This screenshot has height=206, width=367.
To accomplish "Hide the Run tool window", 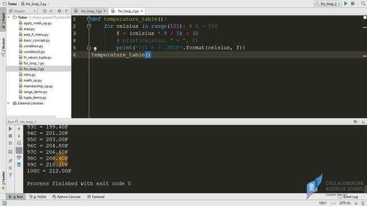I will pyautogui.click(x=363, y=122).
